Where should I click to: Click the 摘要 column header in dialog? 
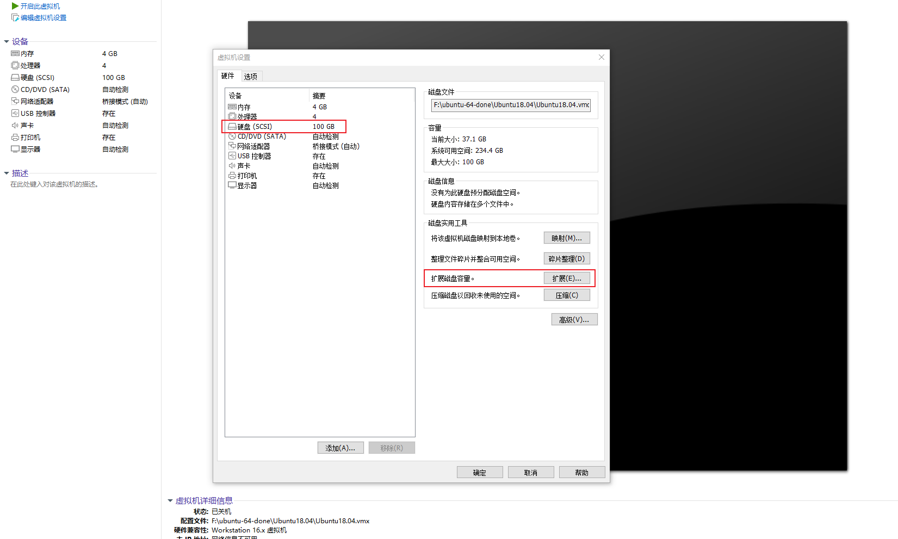(319, 96)
